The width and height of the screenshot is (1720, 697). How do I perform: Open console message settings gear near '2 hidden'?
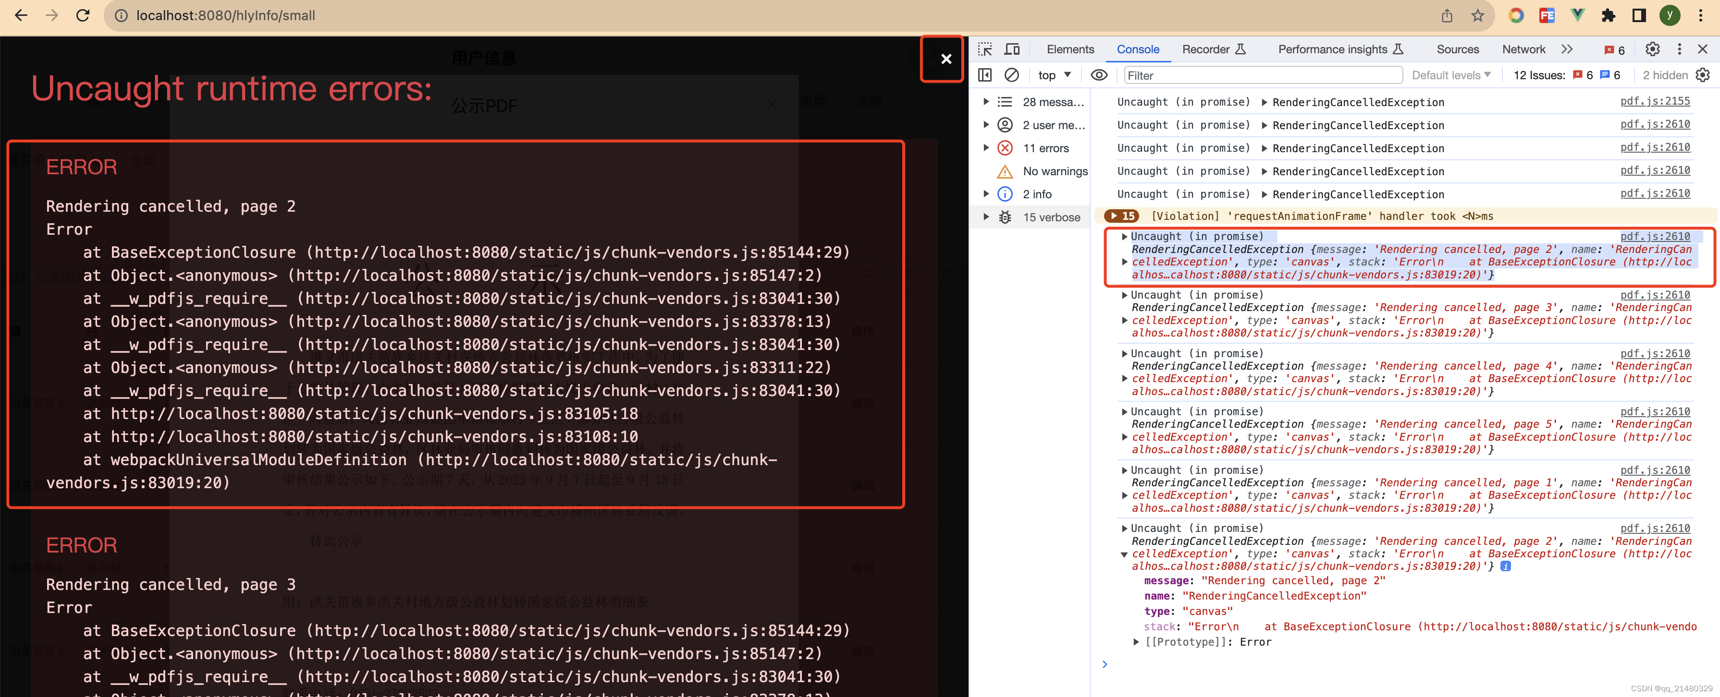1703,75
